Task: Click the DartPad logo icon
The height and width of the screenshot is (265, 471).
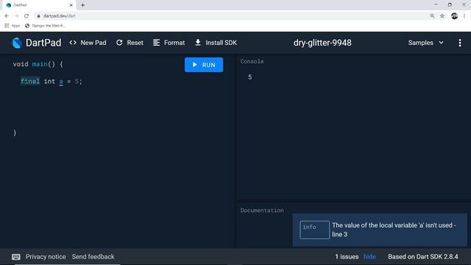Action: [x=16, y=43]
